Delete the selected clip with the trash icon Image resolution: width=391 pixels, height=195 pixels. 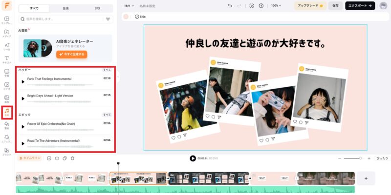tap(72, 158)
